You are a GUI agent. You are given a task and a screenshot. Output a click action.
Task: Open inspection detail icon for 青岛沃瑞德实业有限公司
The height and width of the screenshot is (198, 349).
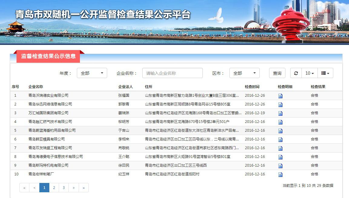pyautogui.click(x=280, y=96)
